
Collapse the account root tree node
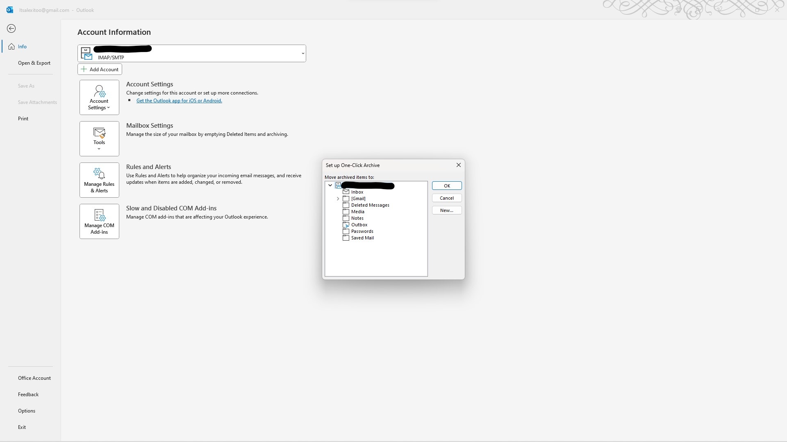coord(330,185)
